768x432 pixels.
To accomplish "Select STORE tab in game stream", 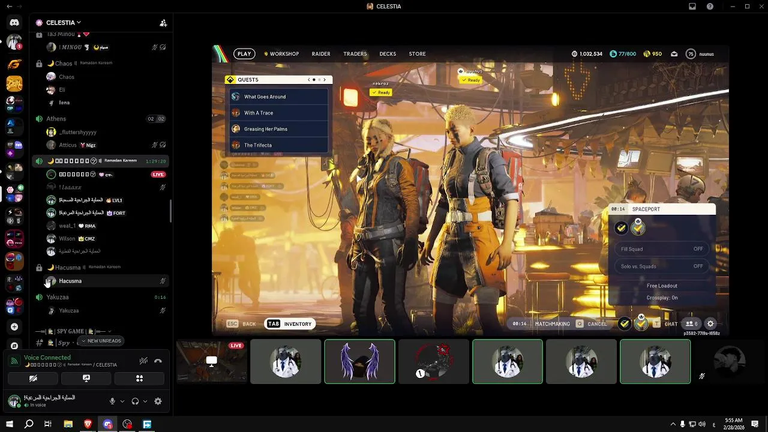I will point(417,54).
